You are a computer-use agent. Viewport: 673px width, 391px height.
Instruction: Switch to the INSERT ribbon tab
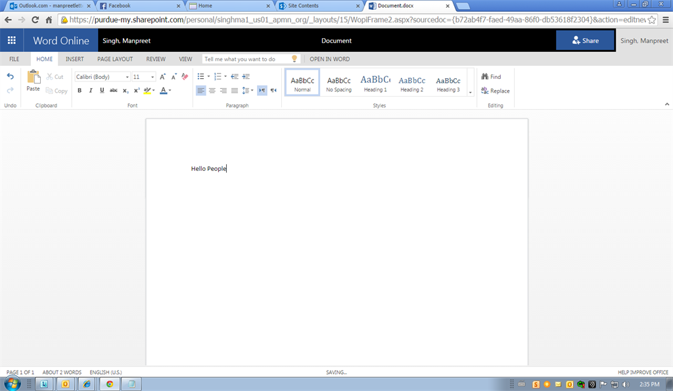pos(74,59)
